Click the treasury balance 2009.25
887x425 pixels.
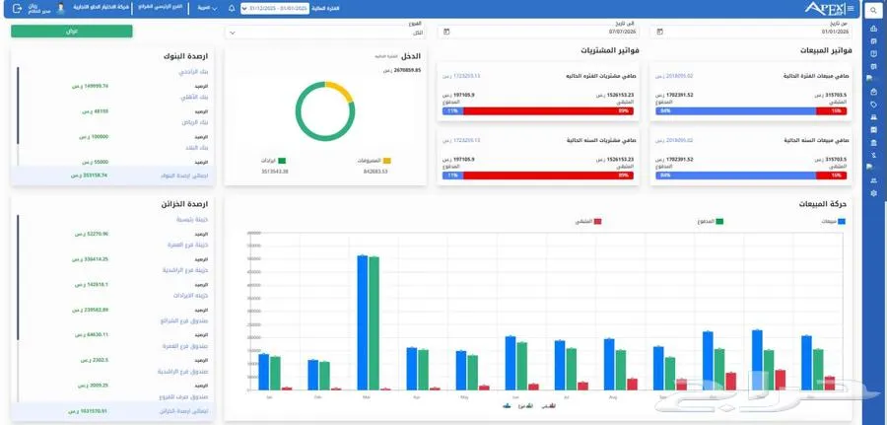pyautogui.click(x=94, y=386)
